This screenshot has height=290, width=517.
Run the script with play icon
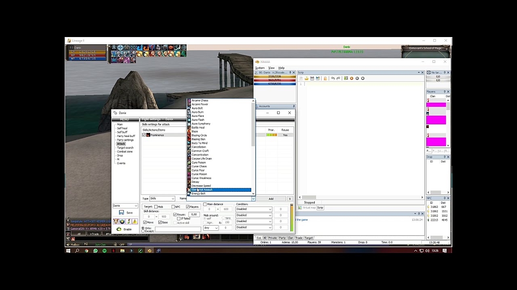point(351,78)
